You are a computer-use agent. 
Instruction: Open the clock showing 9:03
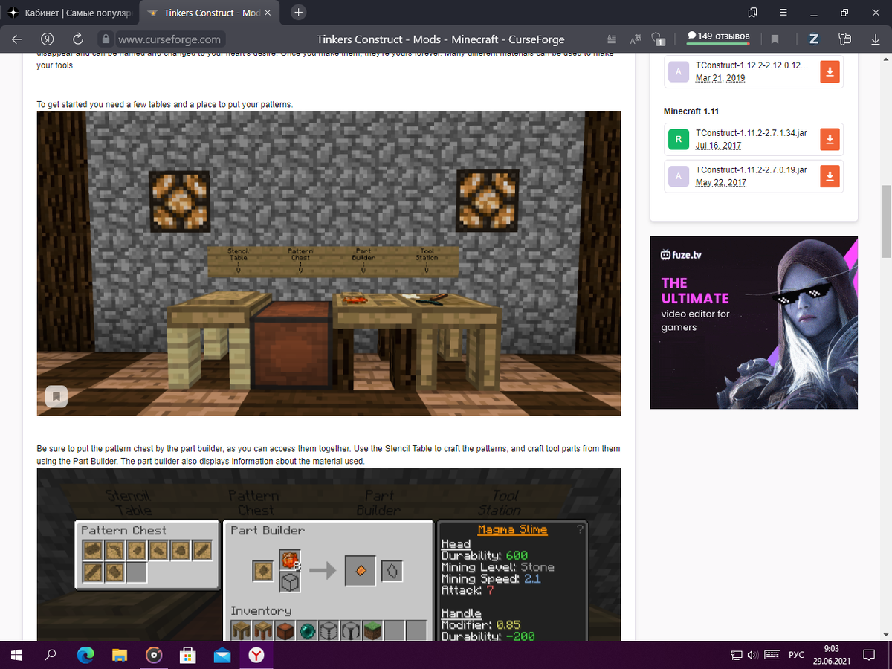833,655
